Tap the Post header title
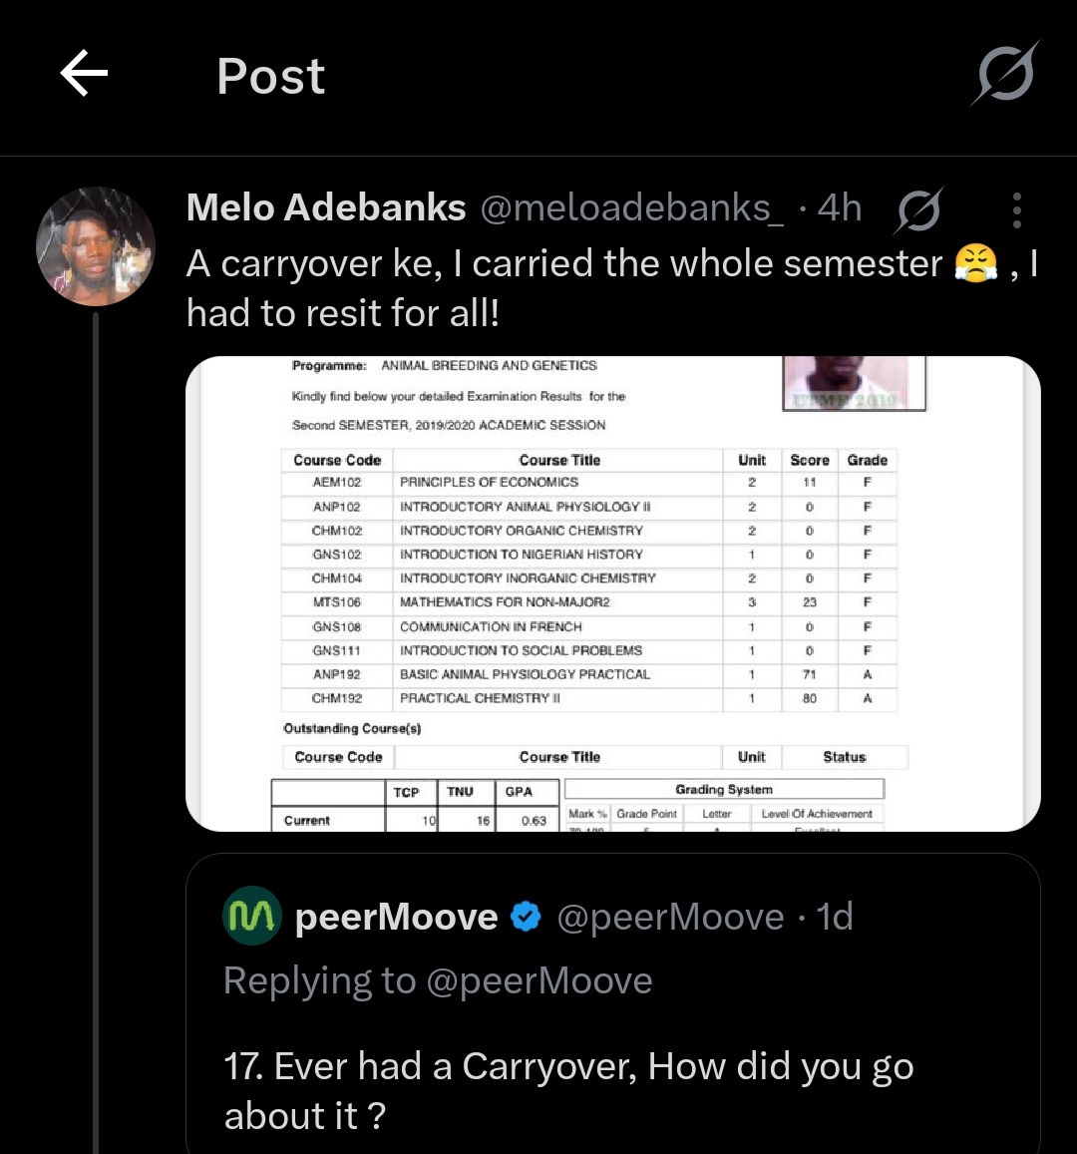Screen dimensions: 1077x1154 coord(270,76)
